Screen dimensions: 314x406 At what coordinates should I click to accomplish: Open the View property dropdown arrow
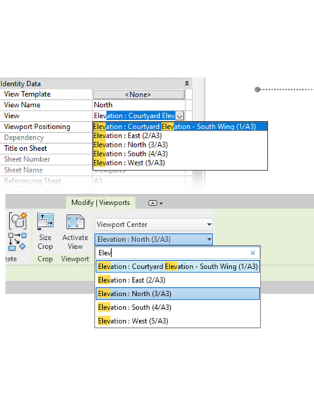tap(179, 115)
